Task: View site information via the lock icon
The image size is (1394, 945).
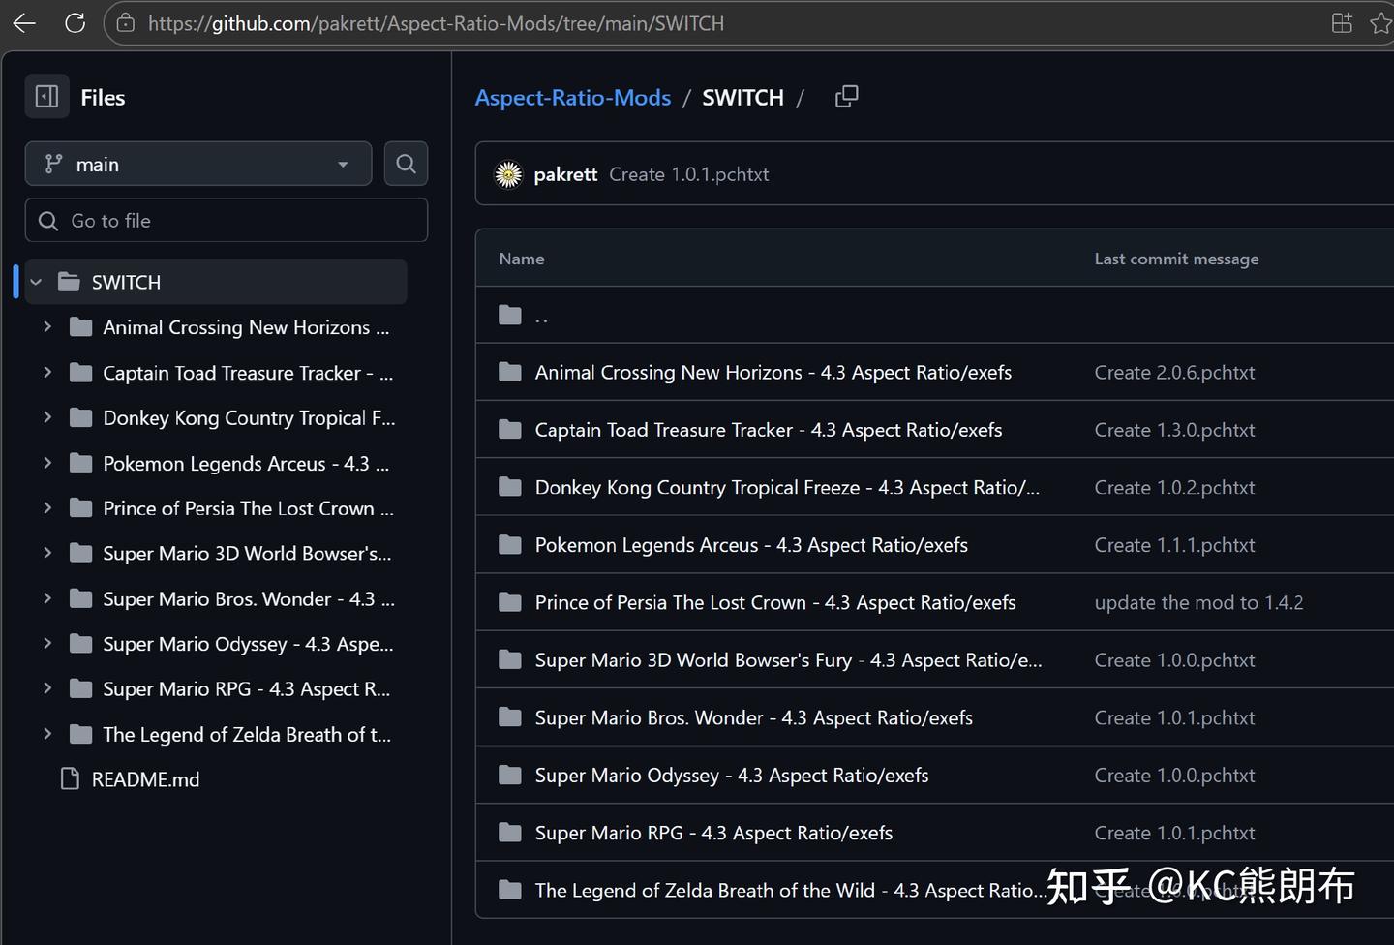Action: click(x=126, y=23)
